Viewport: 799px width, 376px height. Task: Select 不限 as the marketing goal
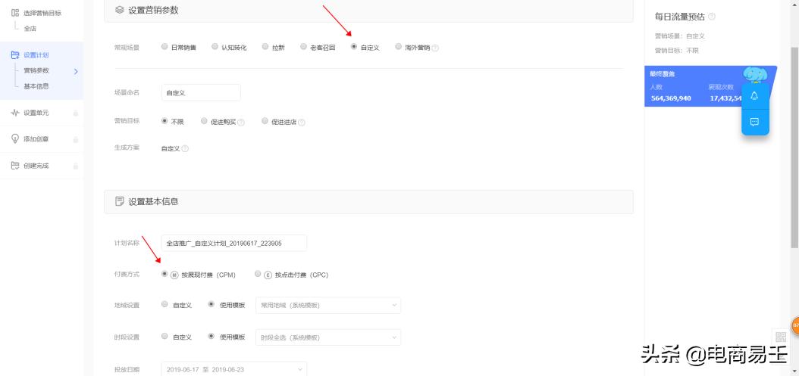[164, 121]
